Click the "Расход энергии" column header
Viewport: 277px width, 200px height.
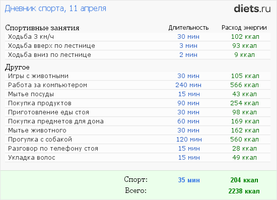pos(244,28)
